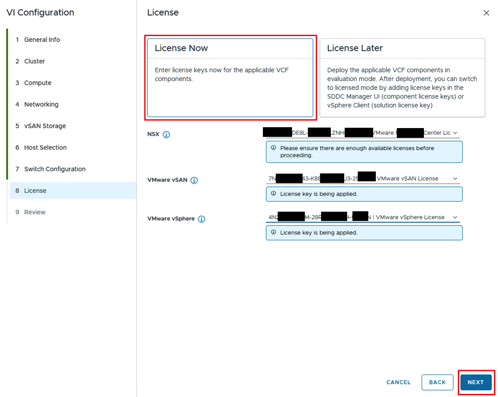Switch to vSAN Storage step

[x=45, y=126]
